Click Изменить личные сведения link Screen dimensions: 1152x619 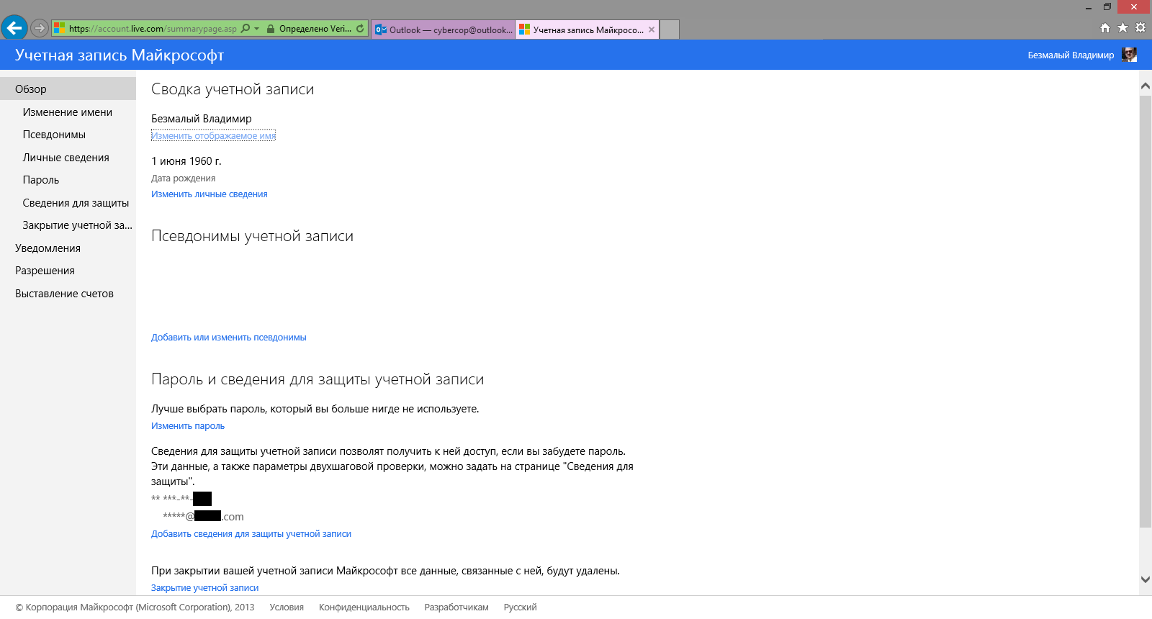(x=209, y=194)
